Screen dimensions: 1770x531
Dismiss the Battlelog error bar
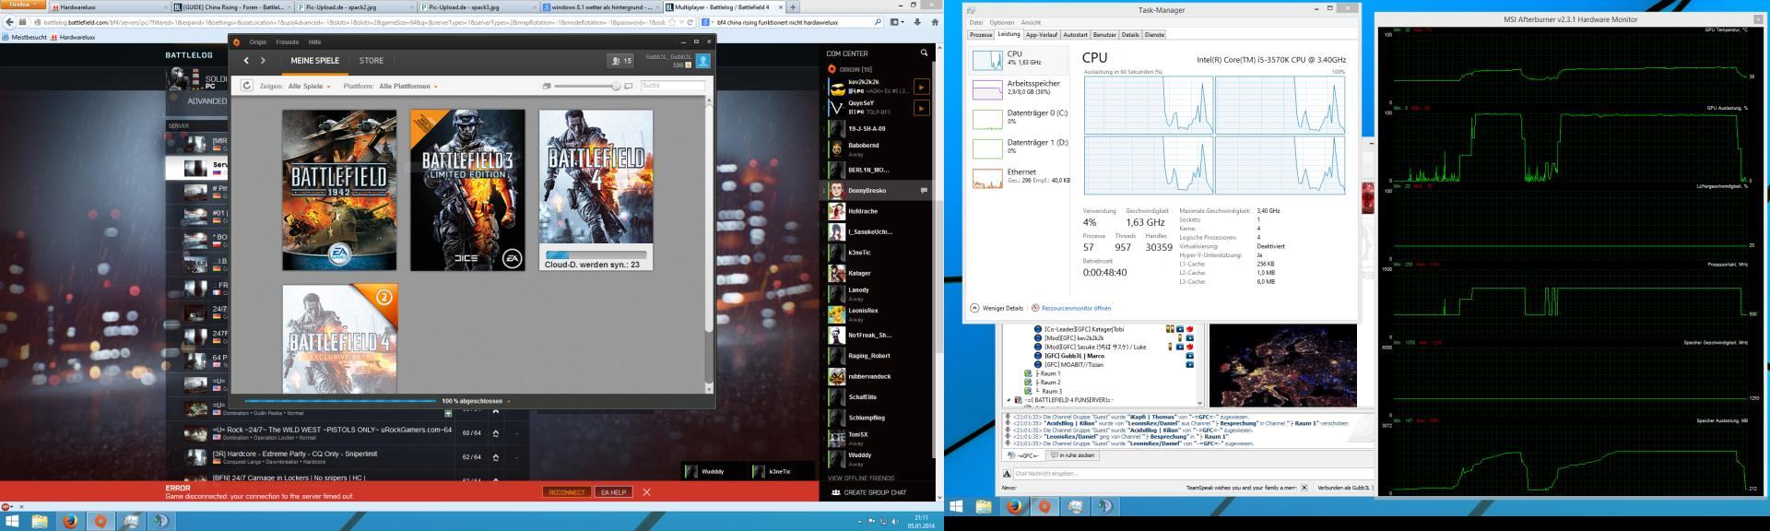646,492
